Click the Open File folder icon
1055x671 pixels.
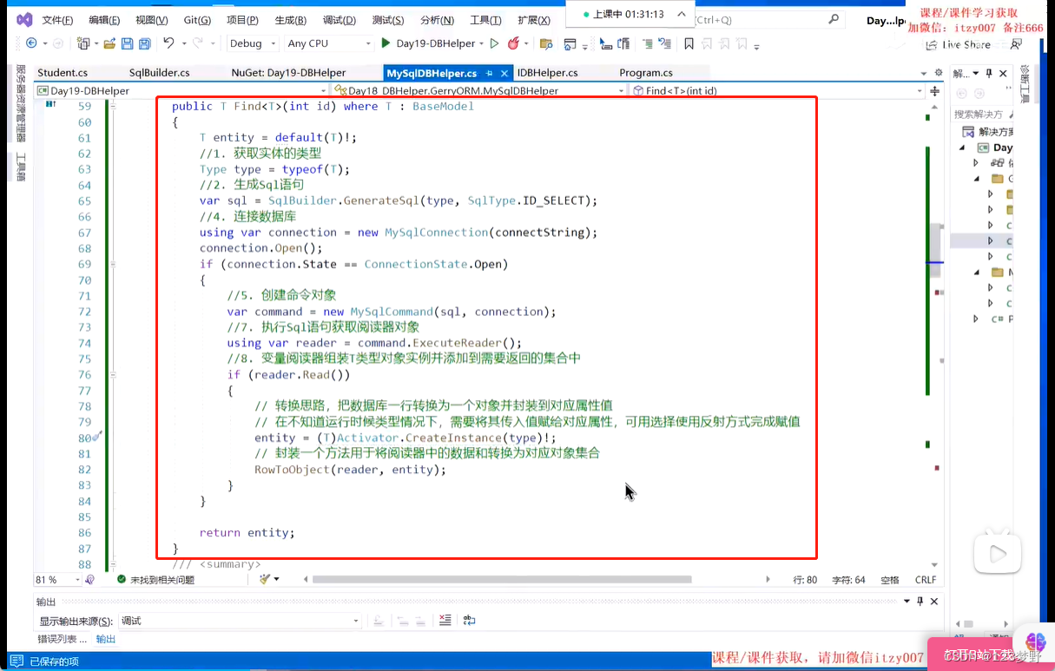click(109, 43)
